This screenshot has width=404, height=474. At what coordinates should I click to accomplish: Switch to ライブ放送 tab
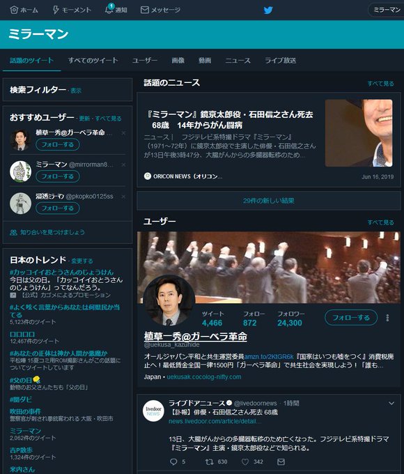click(x=280, y=61)
